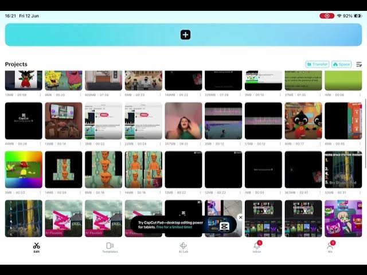367x275 pixels.
Task: Open more options for 14MB 00:09 project
Action: point(80,192)
